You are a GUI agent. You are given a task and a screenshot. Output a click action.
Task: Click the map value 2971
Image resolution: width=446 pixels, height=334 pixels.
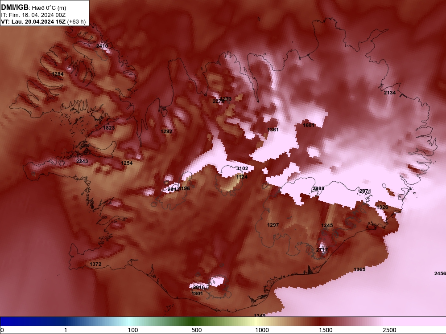click(365, 191)
